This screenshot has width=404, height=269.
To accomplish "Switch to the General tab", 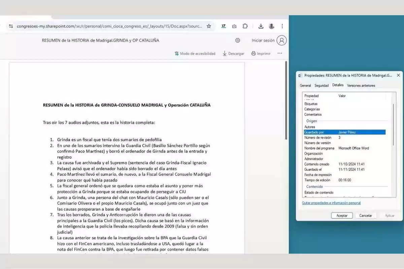I will tap(305, 85).
